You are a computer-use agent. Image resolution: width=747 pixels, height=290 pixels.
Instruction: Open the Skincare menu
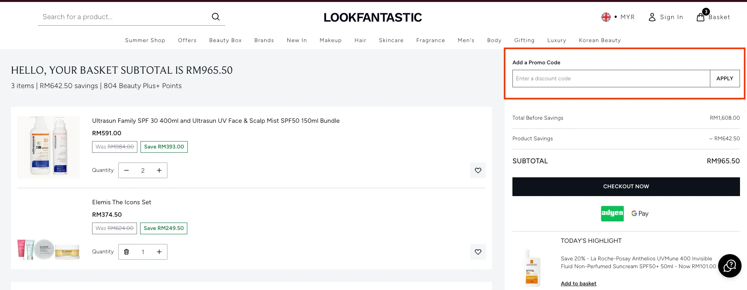[x=391, y=40]
